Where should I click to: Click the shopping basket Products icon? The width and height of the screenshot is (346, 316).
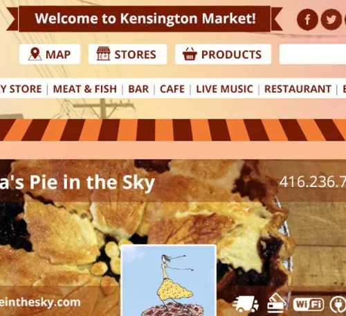click(x=190, y=54)
